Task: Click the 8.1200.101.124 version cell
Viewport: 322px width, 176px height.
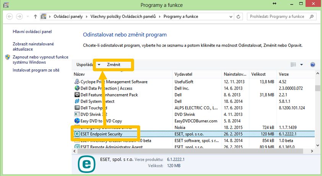Action: [x=292, y=108]
